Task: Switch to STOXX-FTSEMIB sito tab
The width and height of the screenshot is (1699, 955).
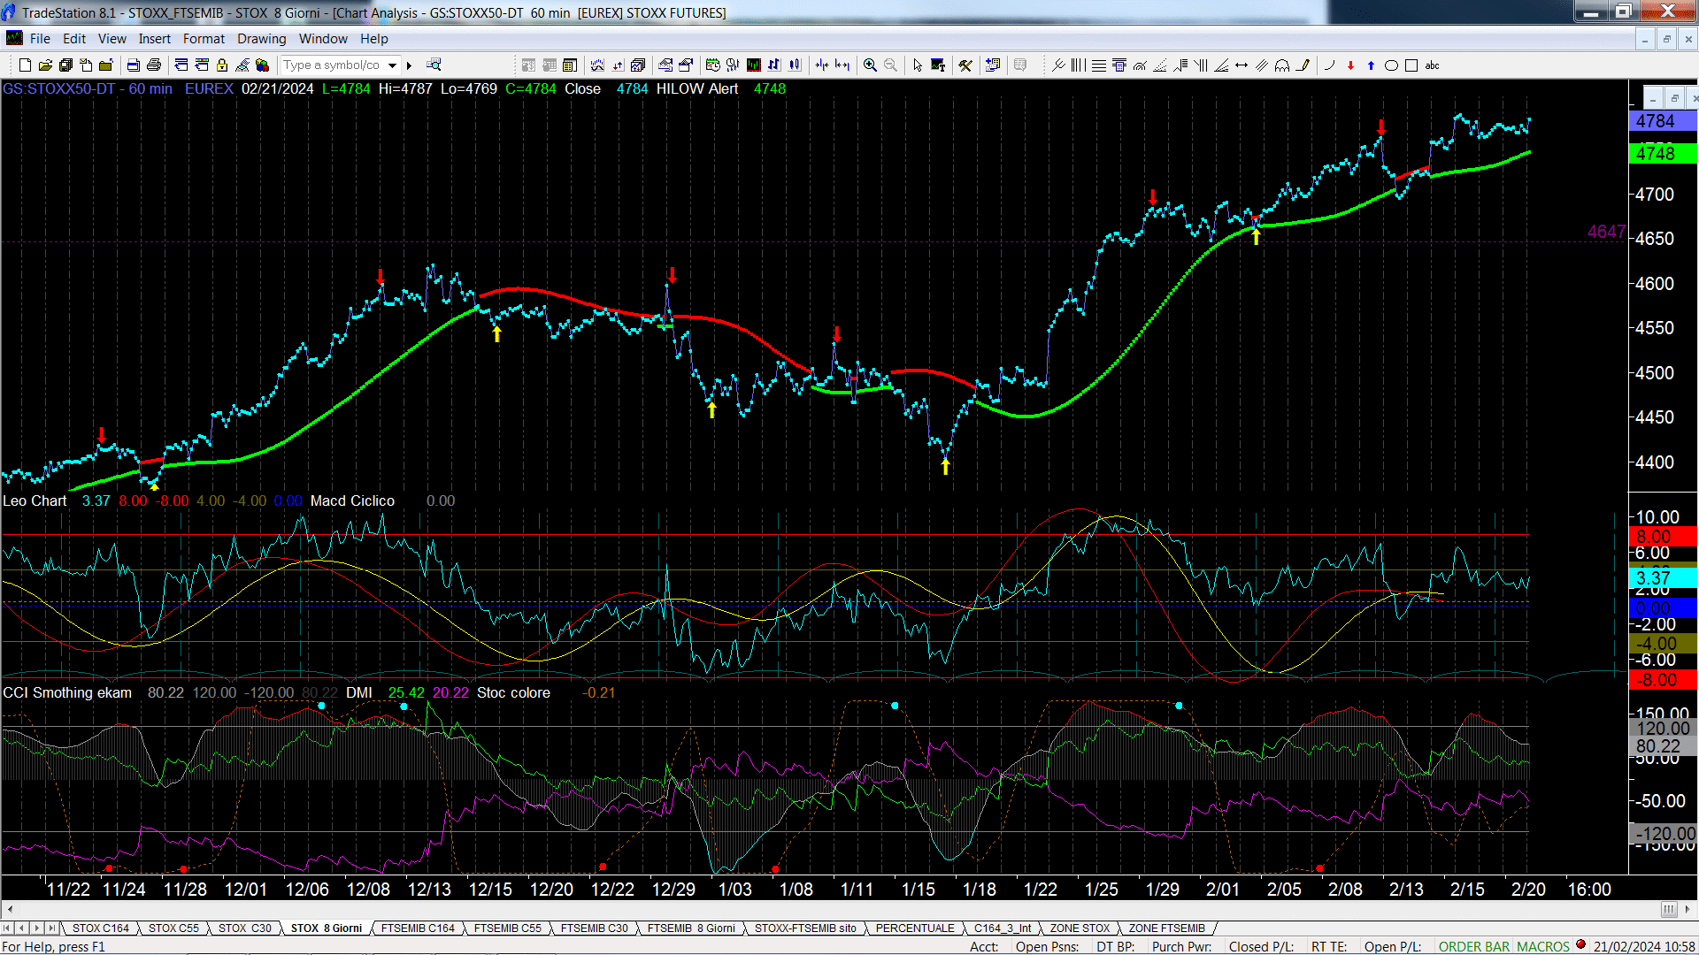Action: click(805, 928)
